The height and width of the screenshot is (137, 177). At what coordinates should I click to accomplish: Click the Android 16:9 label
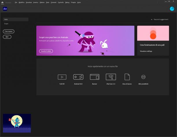click(78, 84)
